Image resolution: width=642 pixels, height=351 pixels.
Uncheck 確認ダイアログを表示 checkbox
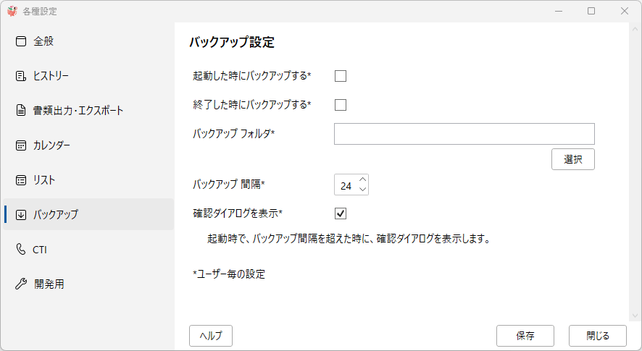(x=341, y=213)
